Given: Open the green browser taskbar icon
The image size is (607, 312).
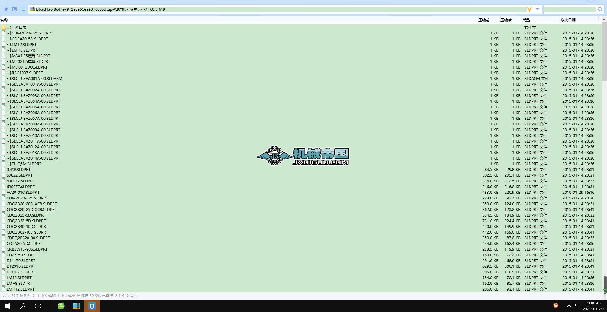Looking at the screenshot, I should point(61,306).
